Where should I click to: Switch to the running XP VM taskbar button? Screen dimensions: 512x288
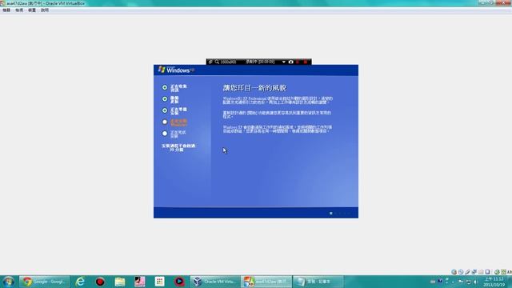[266, 282]
